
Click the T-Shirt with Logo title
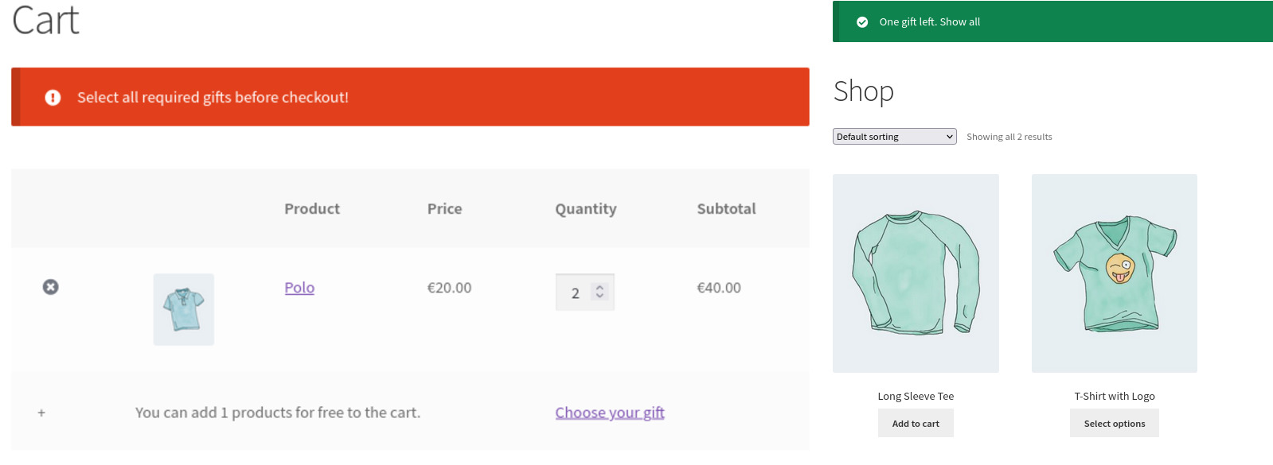click(x=1115, y=396)
